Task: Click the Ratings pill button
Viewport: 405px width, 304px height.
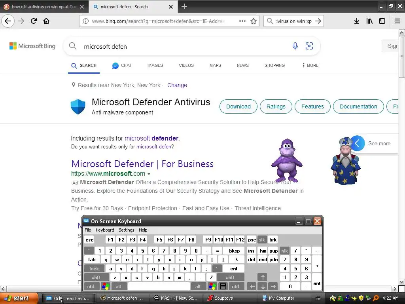Action: pos(276,106)
